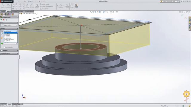
Task: Open the FeatureManager design tree tab icon
Action: tap(1, 14)
